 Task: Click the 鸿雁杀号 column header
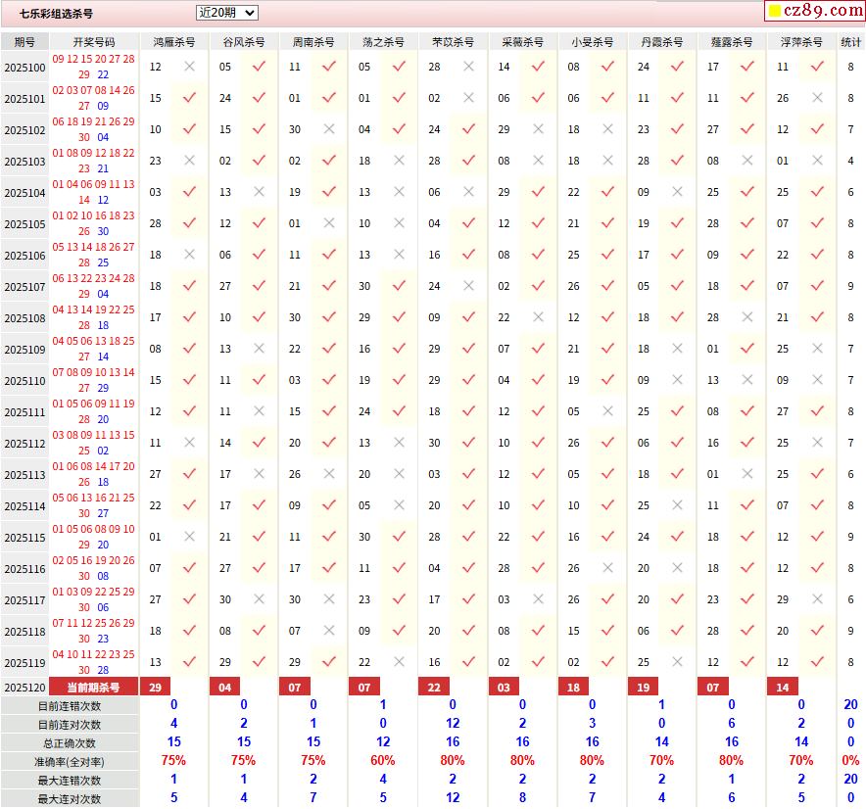(x=174, y=42)
